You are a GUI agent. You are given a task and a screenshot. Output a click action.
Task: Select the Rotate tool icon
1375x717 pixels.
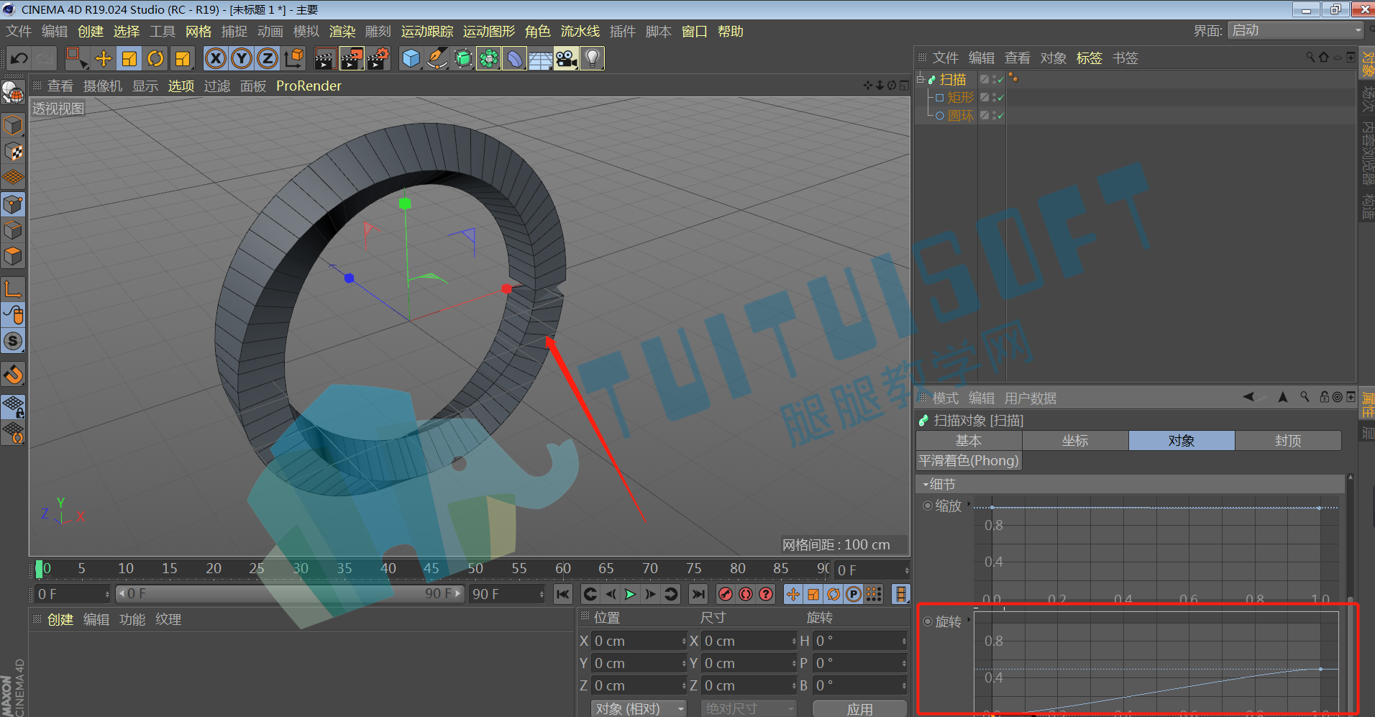pyautogui.click(x=155, y=59)
